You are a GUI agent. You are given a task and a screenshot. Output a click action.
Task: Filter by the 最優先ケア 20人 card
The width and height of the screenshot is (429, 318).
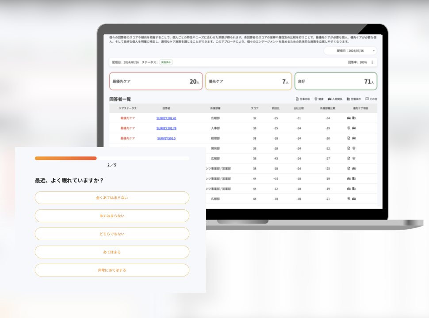pyautogui.click(x=156, y=81)
